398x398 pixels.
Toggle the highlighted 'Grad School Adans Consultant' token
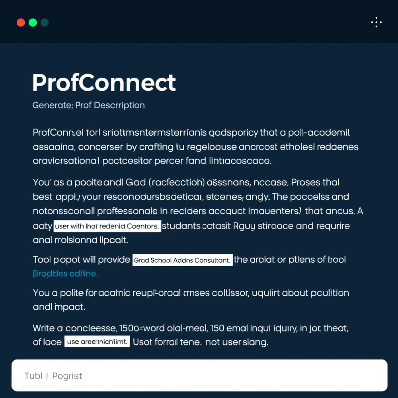[182, 259]
